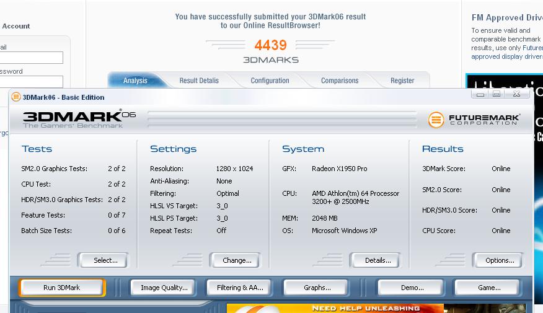Focus the email input field in the browser

tap(31, 58)
